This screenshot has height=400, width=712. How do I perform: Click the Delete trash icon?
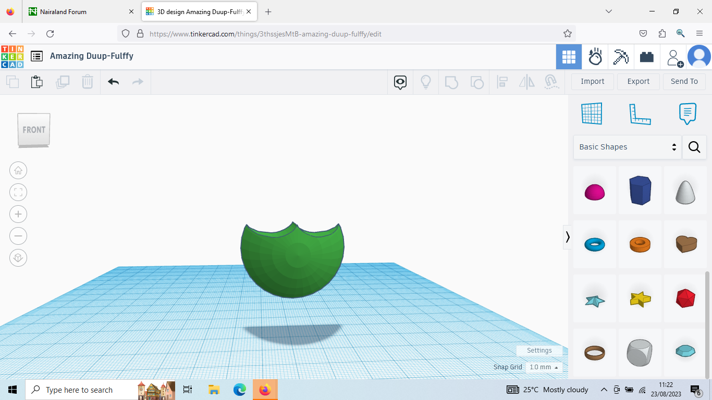(x=87, y=82)
